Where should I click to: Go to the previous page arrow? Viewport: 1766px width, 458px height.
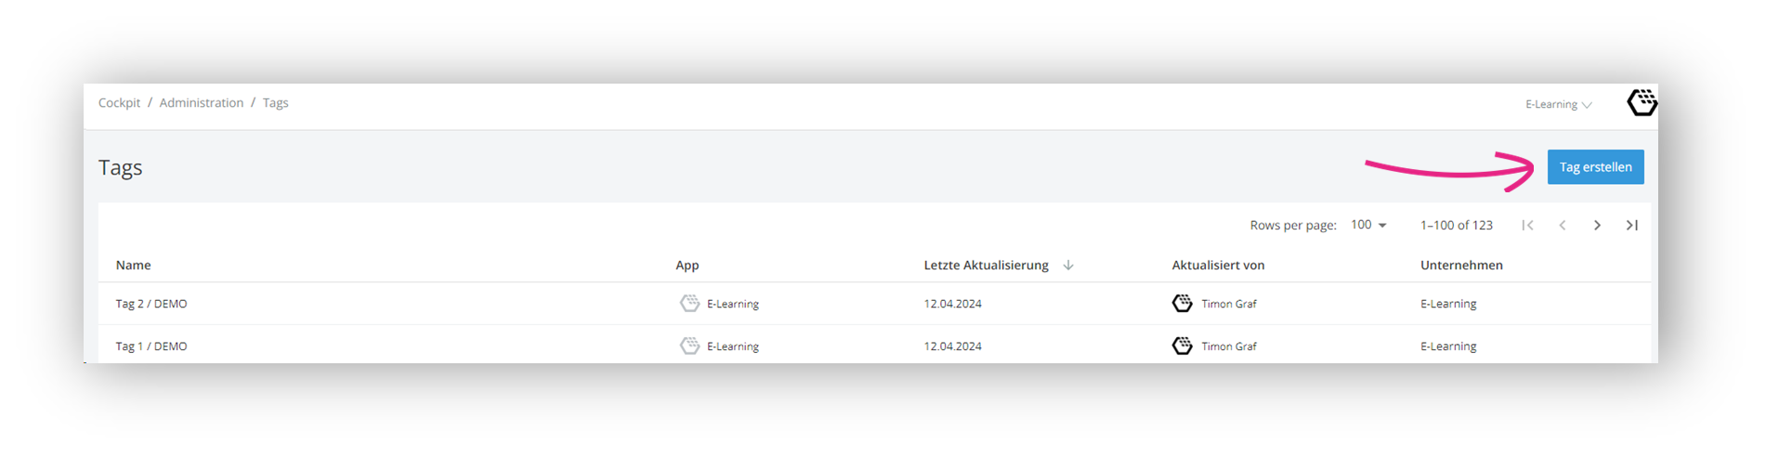[1563, 225]
